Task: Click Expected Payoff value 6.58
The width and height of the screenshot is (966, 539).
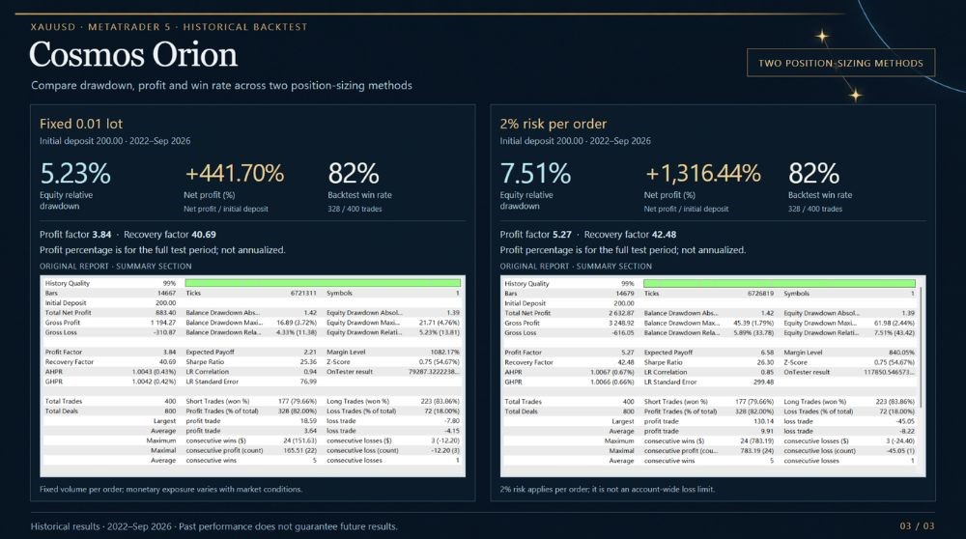Action: point(768,353)
